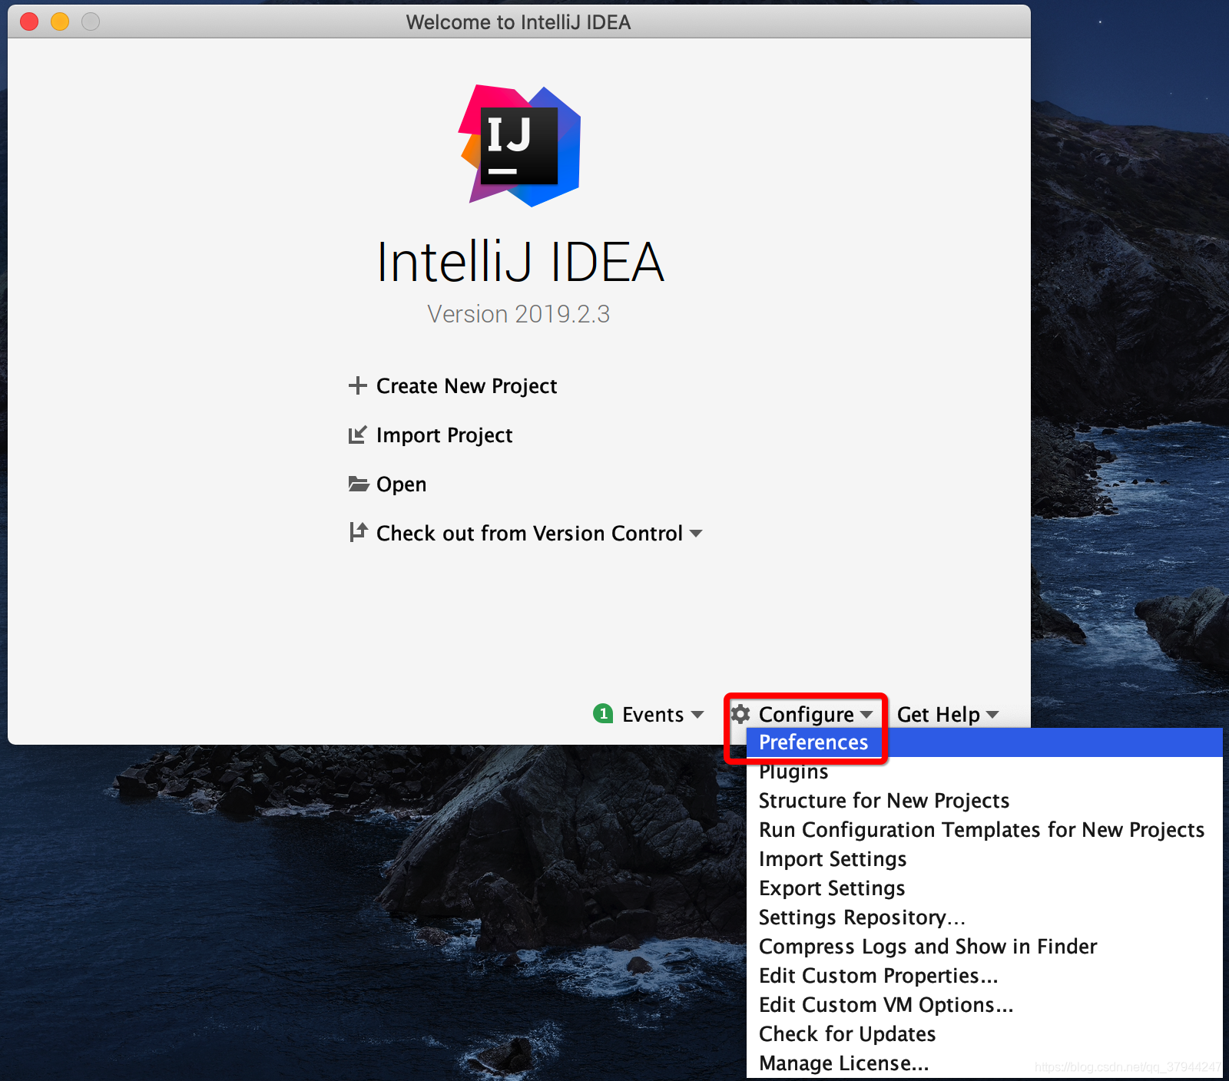1229x1081 pixels.
Task: Select Run Configuration Templates for New Projects
Action: 984,830
